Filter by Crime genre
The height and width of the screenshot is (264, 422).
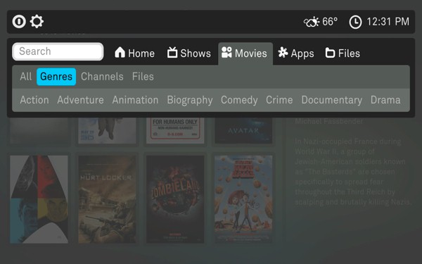[x=279, y=100]
